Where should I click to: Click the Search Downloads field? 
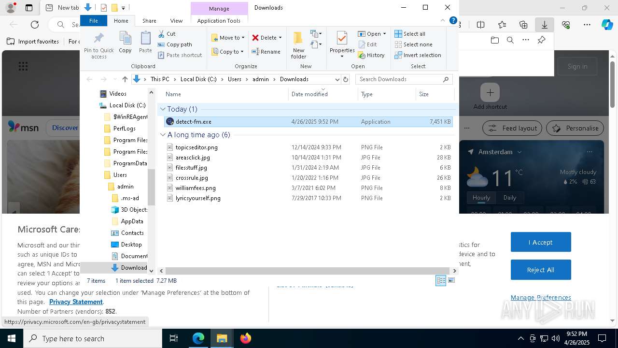coord(404,79)
